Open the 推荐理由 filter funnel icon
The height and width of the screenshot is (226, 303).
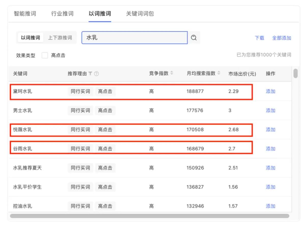(x=90, y=73)
